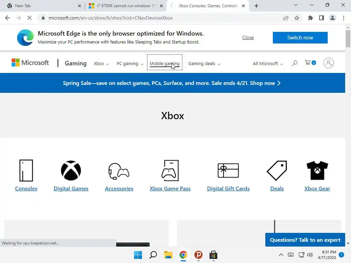Image resolution: width=351 pixels, height=263 pixels.
Task: Open the Chrome profile avatar
Action: tap(332, 18)
